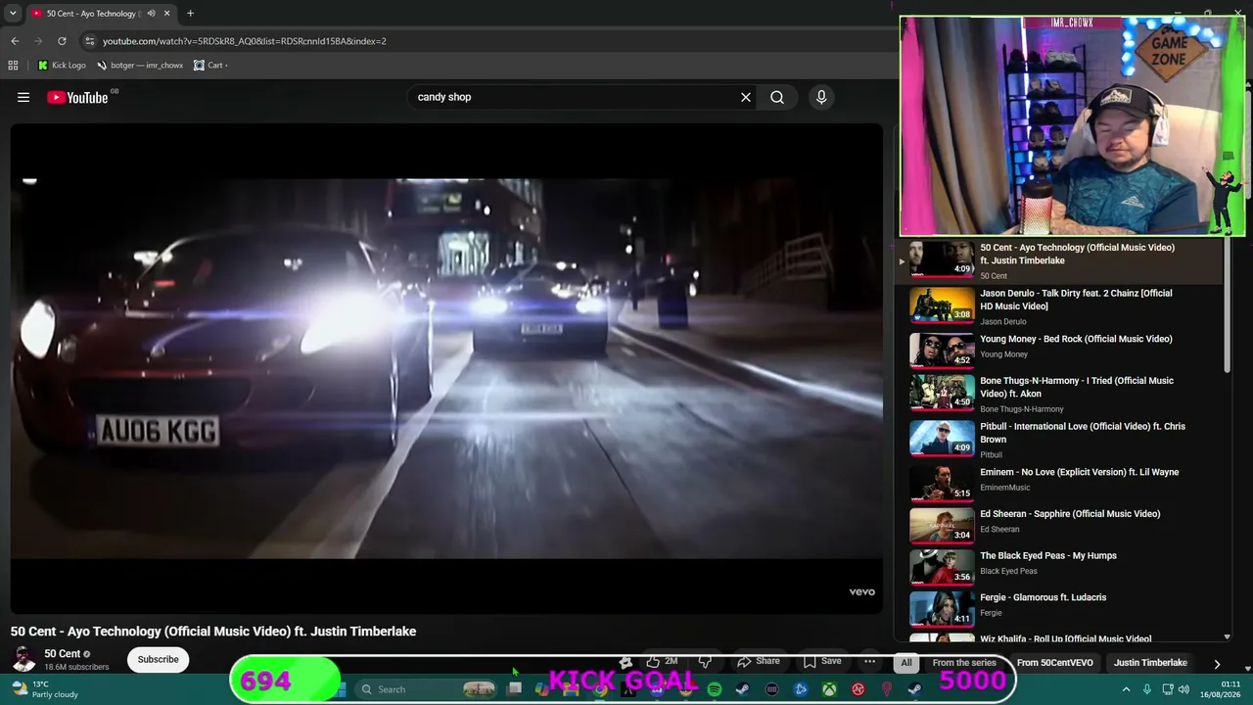
Task: Start voice search with the microphone
Action: [x=821, y=97]
